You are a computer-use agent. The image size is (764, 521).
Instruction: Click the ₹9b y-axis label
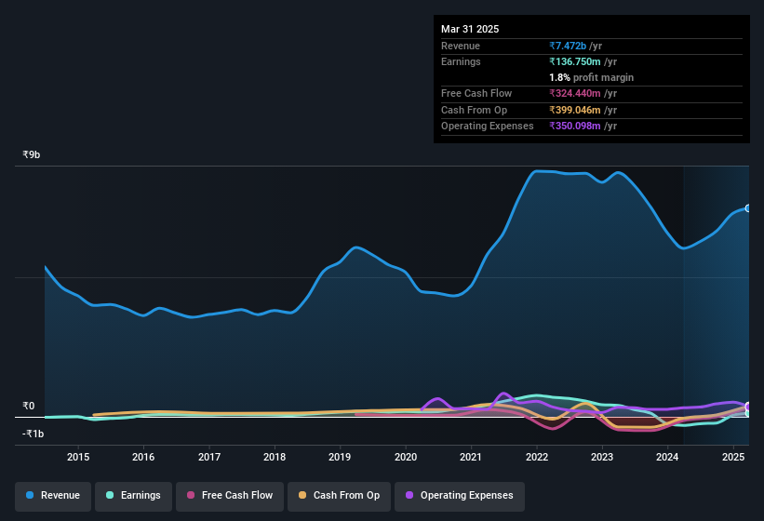pos(32,154)
